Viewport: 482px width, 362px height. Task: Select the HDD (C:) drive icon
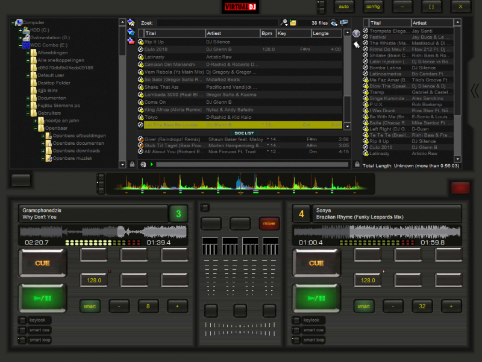[x=27, y=30]
